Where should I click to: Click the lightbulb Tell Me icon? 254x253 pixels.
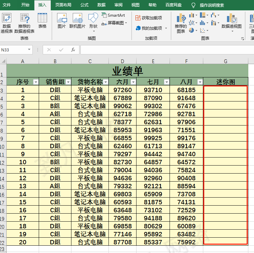click(193, 5)
